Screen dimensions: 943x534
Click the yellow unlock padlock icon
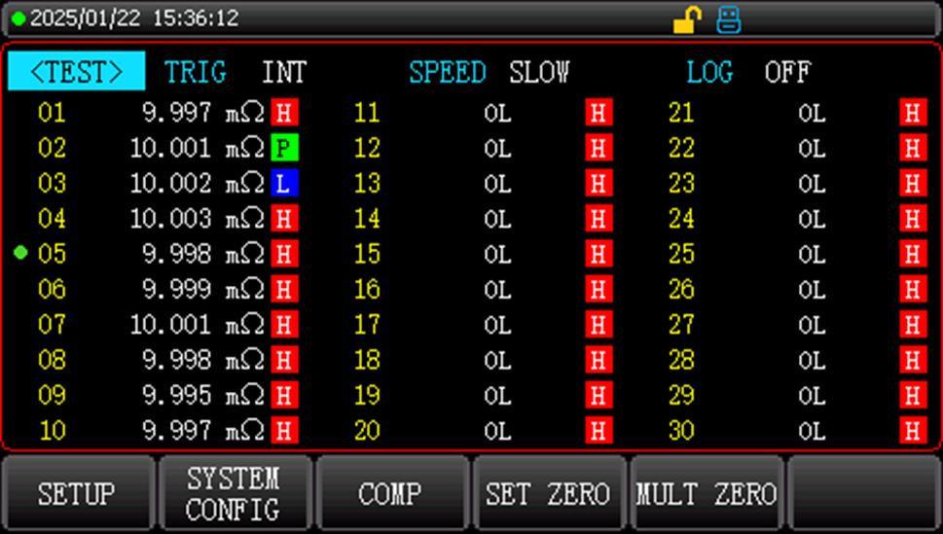click(x=688, y=18)
